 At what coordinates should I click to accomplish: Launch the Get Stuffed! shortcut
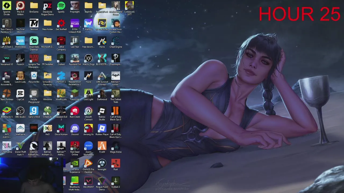(x=61, y=23)
